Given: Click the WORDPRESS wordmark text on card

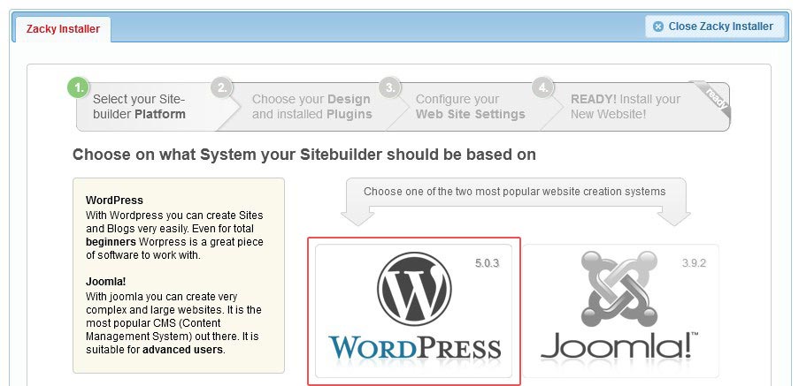Looking at the screenshot, I should click(x=414, y=348).
